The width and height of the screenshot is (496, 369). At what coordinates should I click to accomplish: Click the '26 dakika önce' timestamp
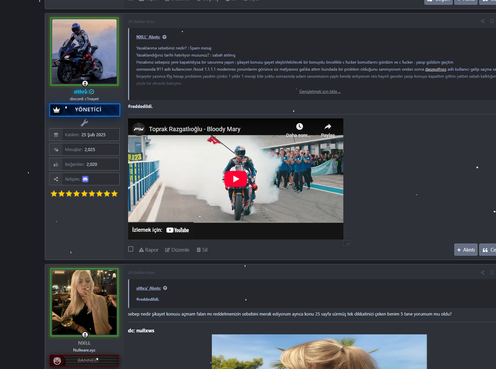(x=141, y=22)
